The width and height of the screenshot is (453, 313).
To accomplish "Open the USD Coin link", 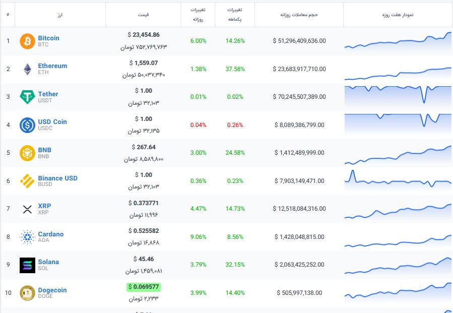I will point(52,121).
